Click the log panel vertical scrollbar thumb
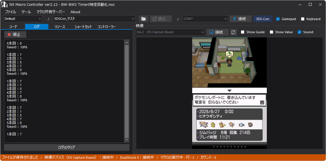The width and height of the screenshot is (326, 161). (127, 92)
